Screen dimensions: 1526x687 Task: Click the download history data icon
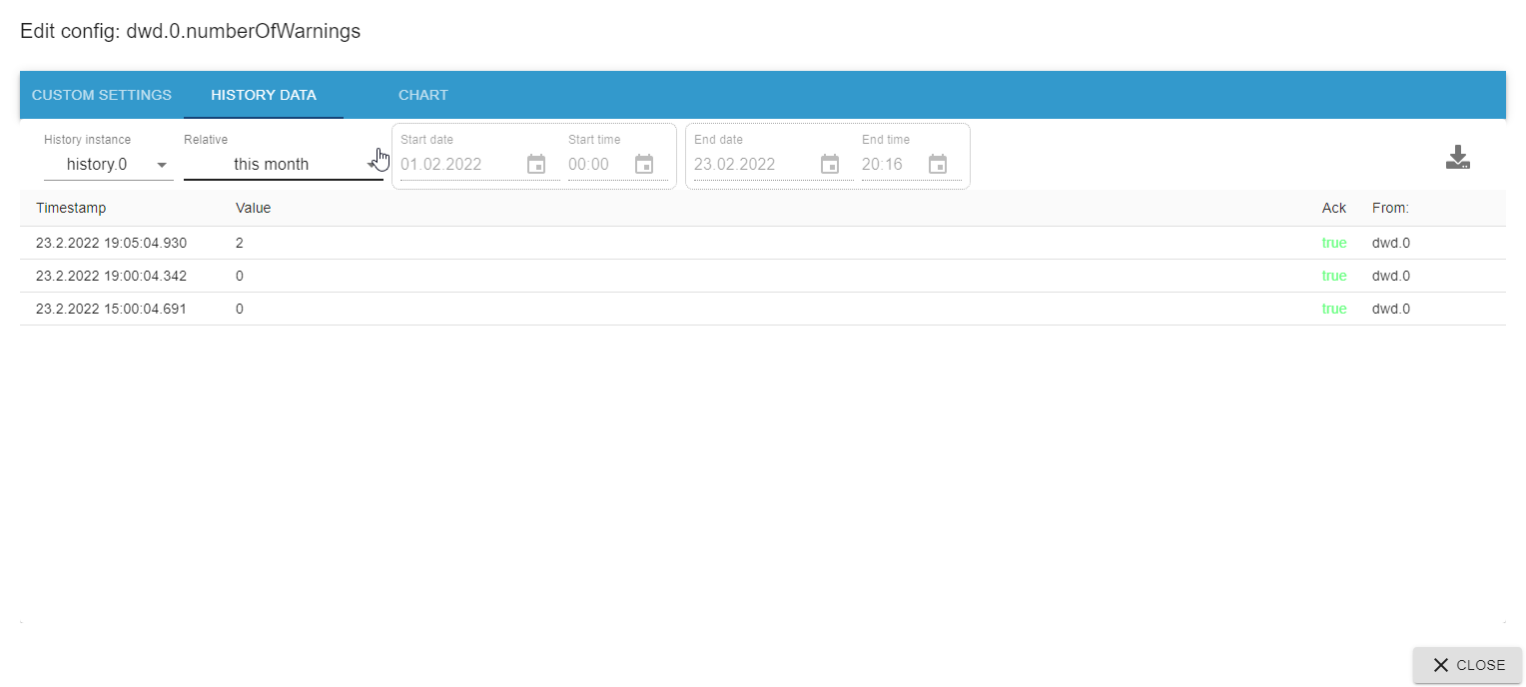[x=1458, y=158]
